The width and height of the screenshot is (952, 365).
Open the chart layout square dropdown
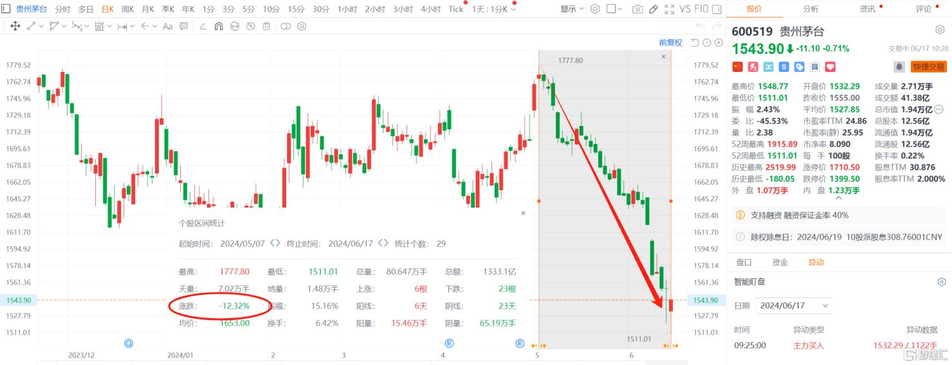(614, 9)
